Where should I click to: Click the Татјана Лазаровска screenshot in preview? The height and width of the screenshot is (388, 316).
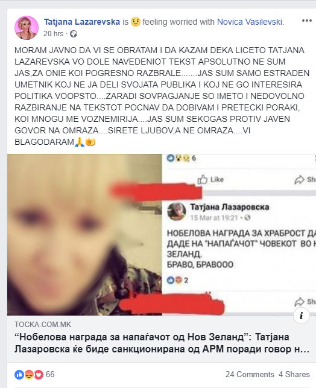pos(239,235)
